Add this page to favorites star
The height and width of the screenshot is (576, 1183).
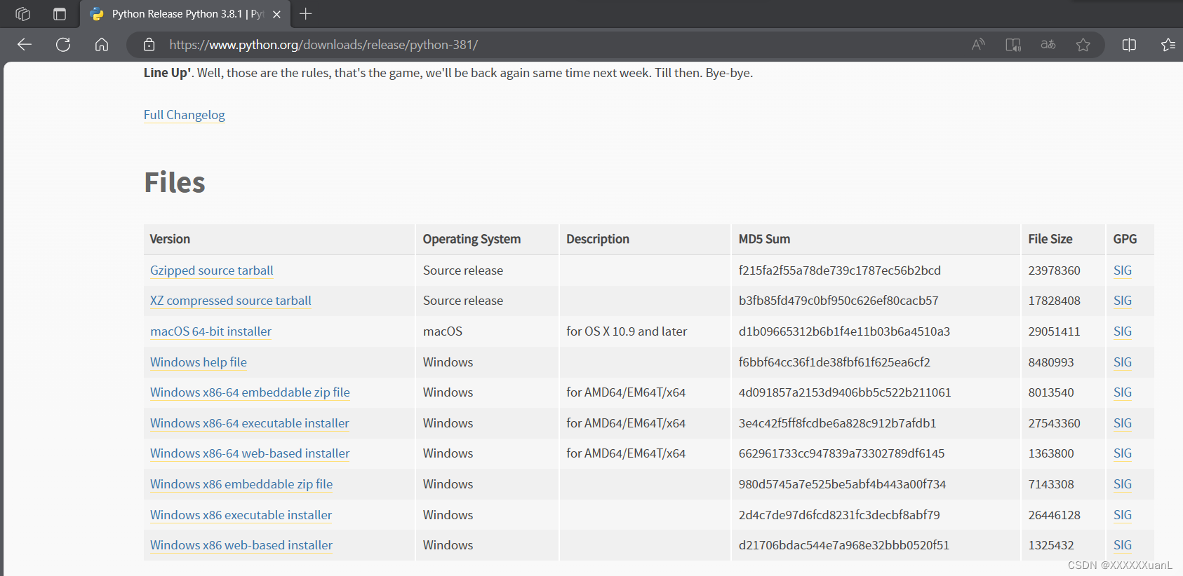pos(1083,45)
